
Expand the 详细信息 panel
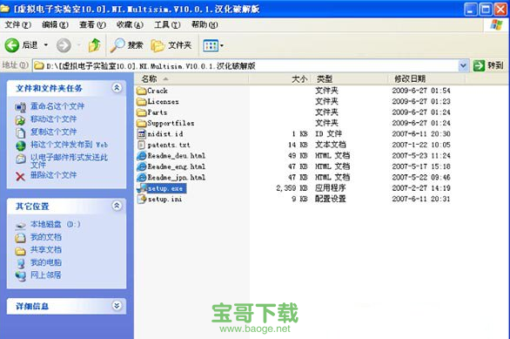[117, 306]
